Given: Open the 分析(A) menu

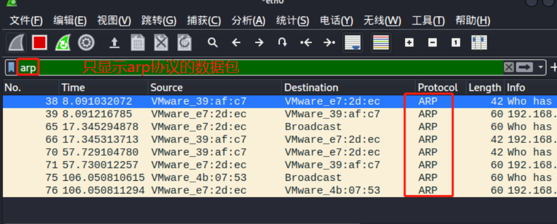Looking at the screenshot, I should pos(248,21).
